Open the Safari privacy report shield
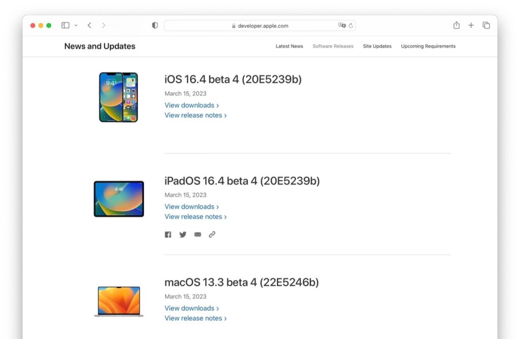Image resolution: width=520 pixels, height=339 pixels. [x=154, y=25]
